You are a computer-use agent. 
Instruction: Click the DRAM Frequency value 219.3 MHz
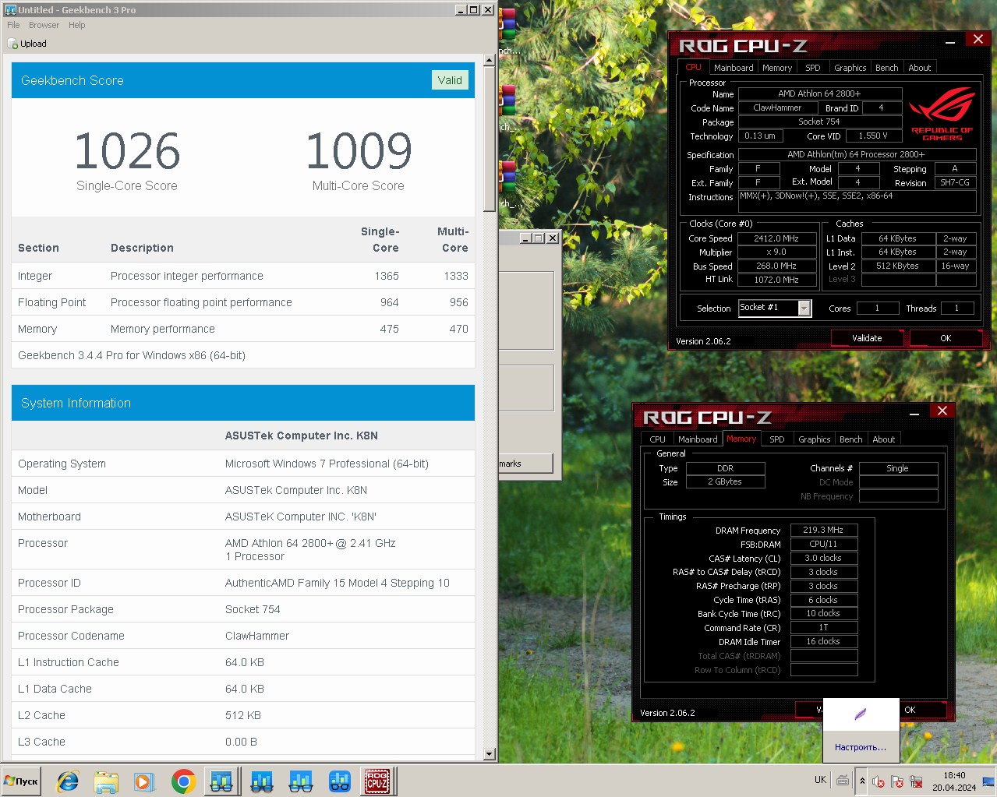pos(823,530)
